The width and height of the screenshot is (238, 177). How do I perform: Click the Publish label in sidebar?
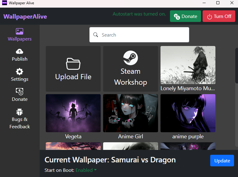pyautogui.click(x=20, y=59)
